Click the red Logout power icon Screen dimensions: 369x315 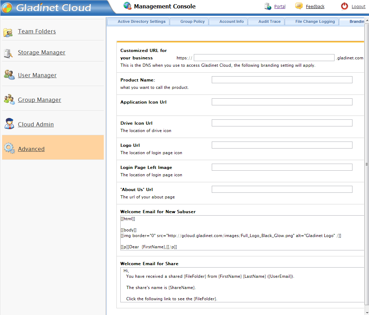click(344, 6)
